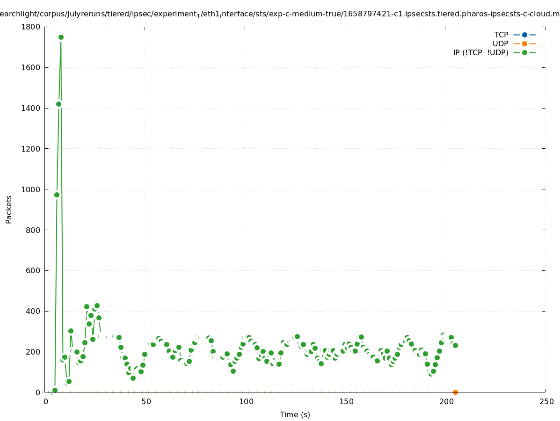Click the last green data point at right

click(x=455, y=345)
